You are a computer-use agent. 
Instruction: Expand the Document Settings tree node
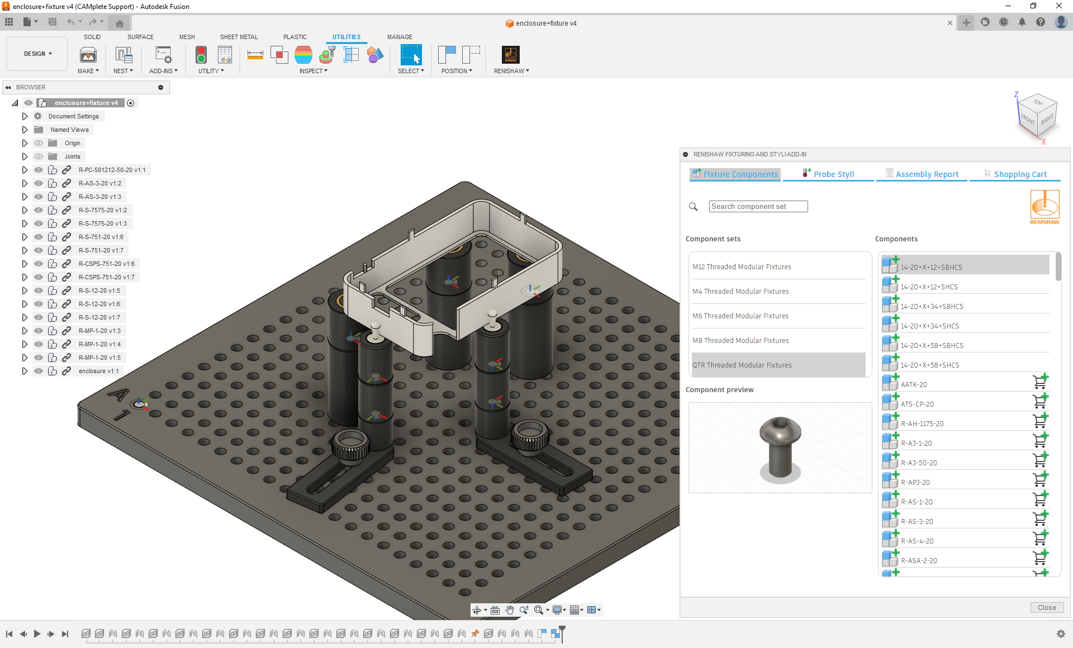tap(25, 116)
